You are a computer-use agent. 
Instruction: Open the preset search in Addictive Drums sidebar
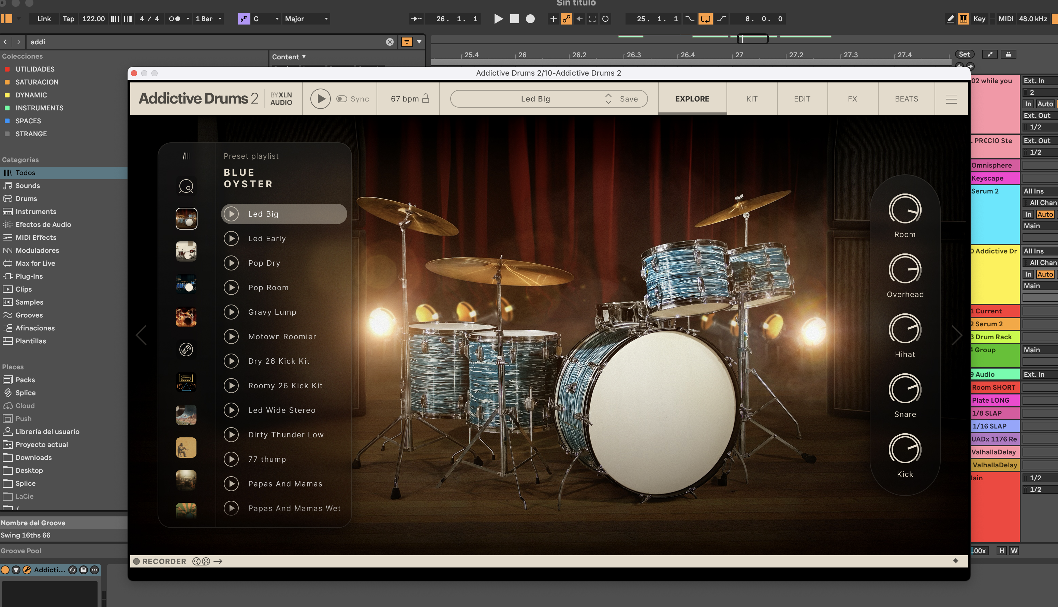click(x=186, y=186)
